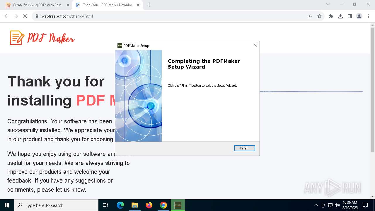Screen dimensions: 375x211
Task: View site information lock icon
Action: (37, 16)
